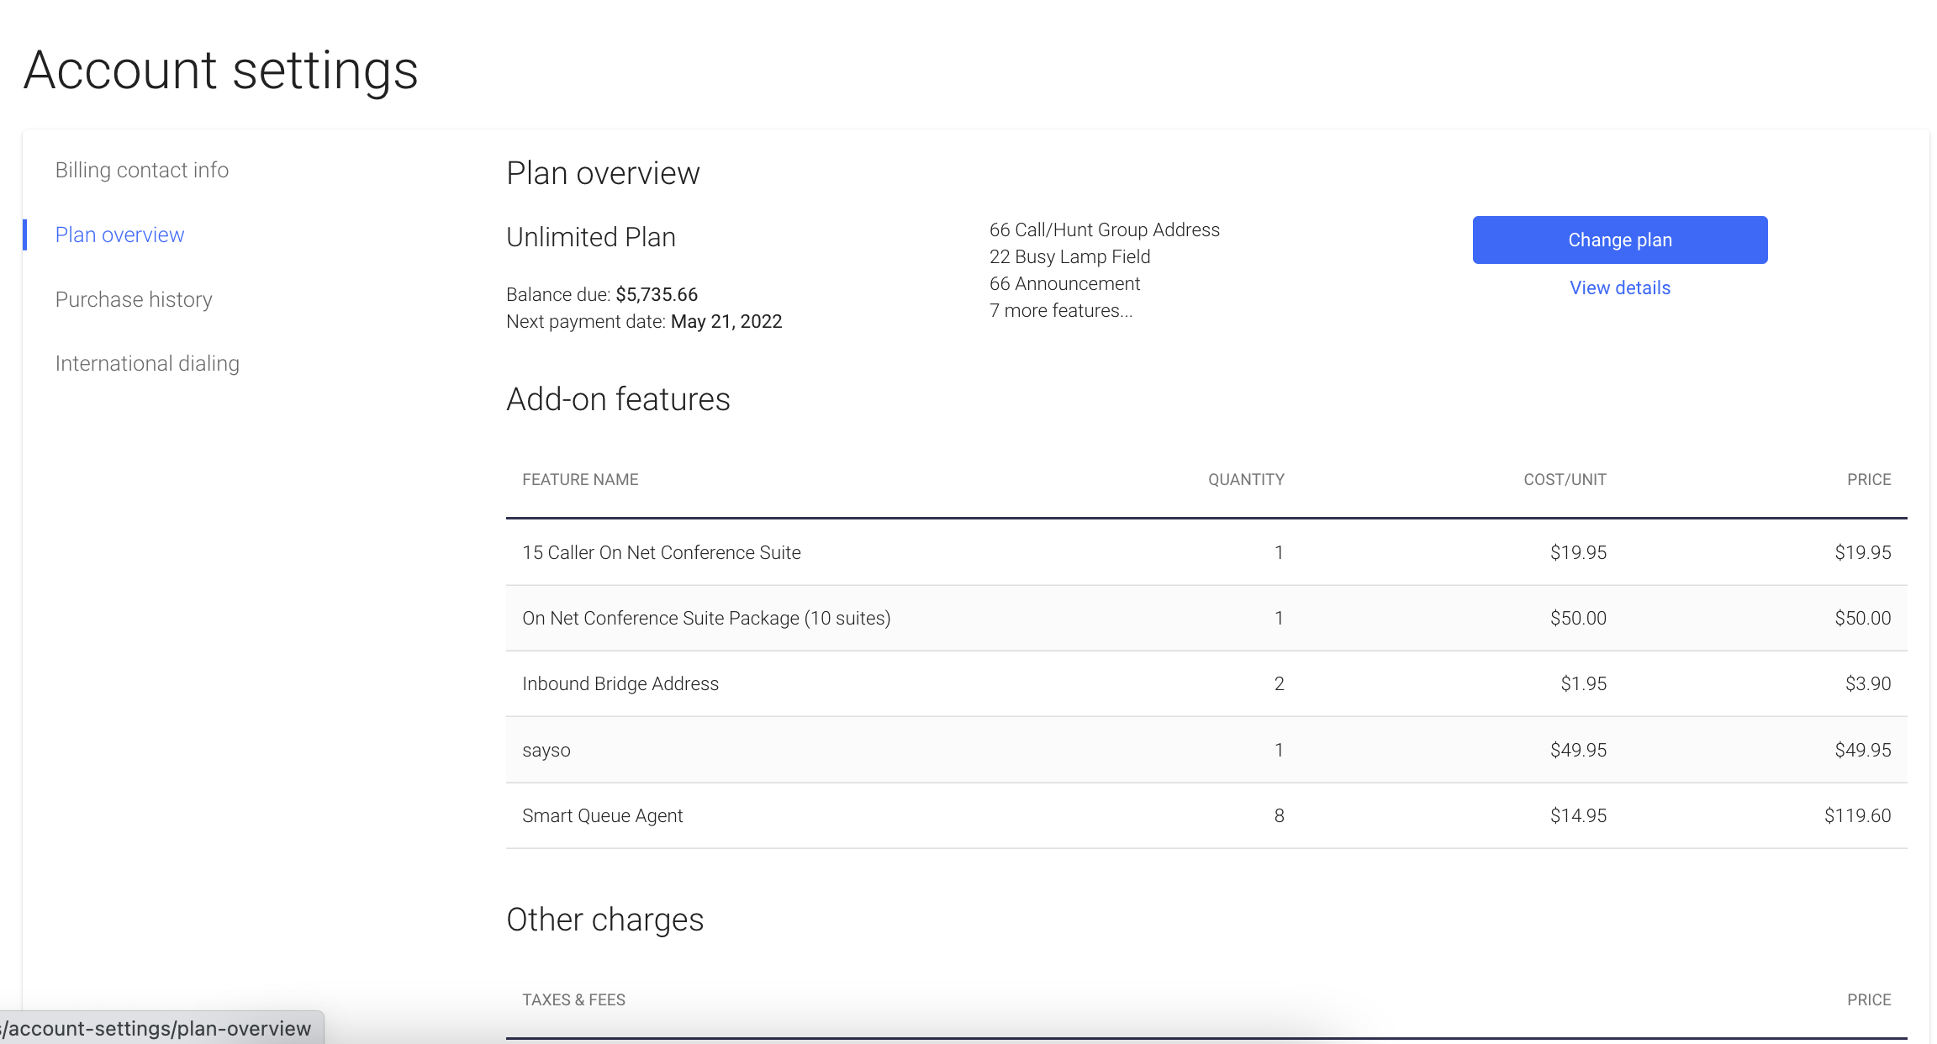Click the Inbound Bridge Address row
This screenshot has width=1937, height=1044.
click(620, 683)
